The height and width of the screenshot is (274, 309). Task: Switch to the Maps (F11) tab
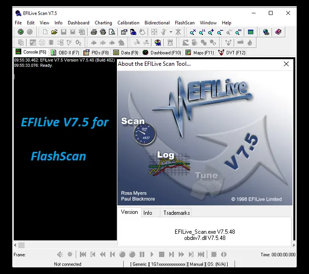click(x=200, y=53)
